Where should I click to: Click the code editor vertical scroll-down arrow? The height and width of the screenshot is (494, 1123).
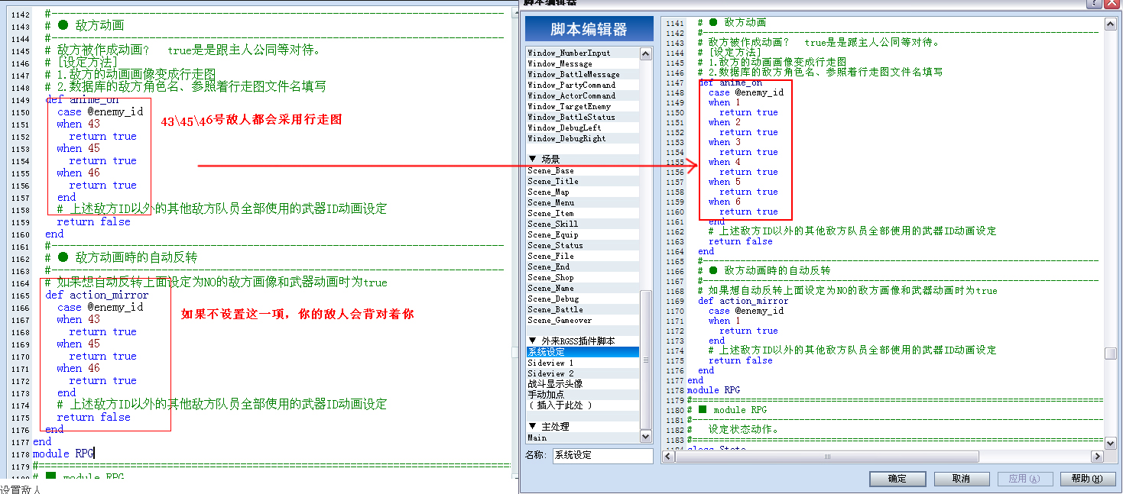point(1111,442)
